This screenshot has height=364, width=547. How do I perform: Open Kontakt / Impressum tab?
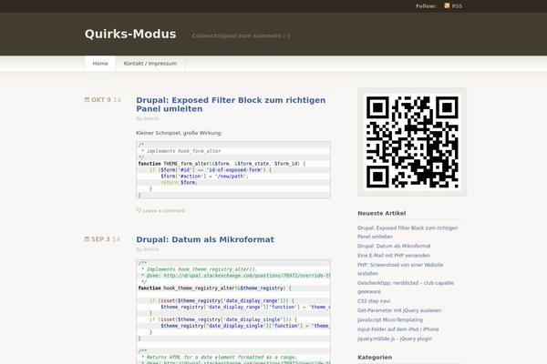[x=150, y=64]
